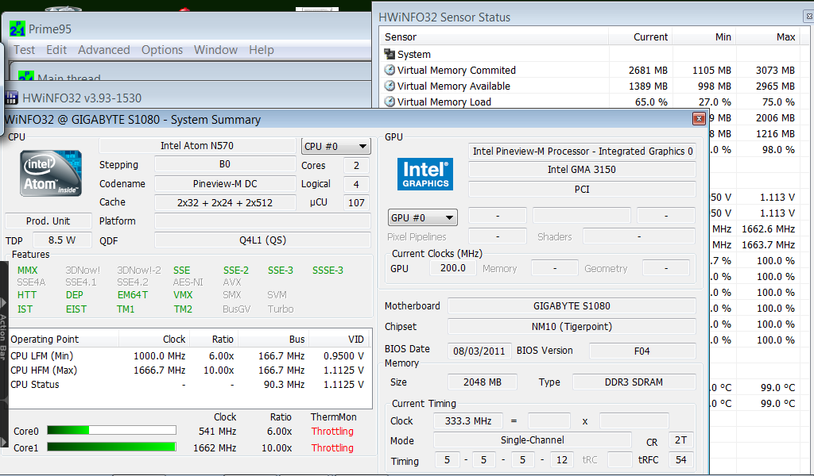Viewport: 814px width, 476px height.
Task: Click the SSSE-3 feature label
Action: pyautogui.click(x=328, y=270)
